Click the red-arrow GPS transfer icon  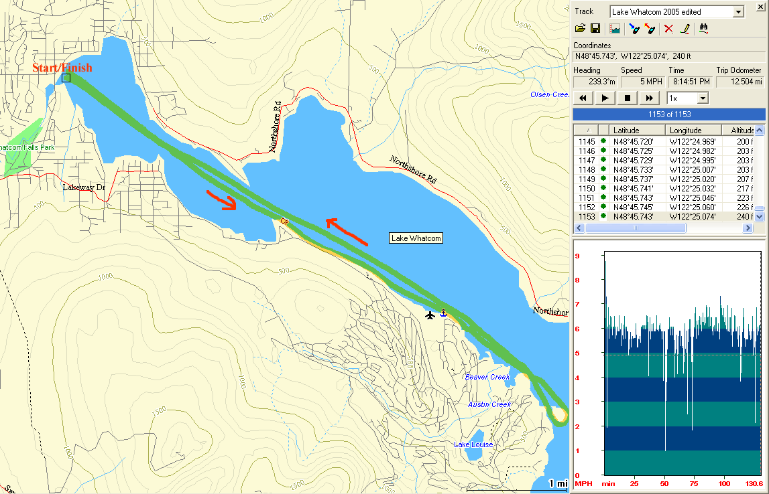(649, 29)
